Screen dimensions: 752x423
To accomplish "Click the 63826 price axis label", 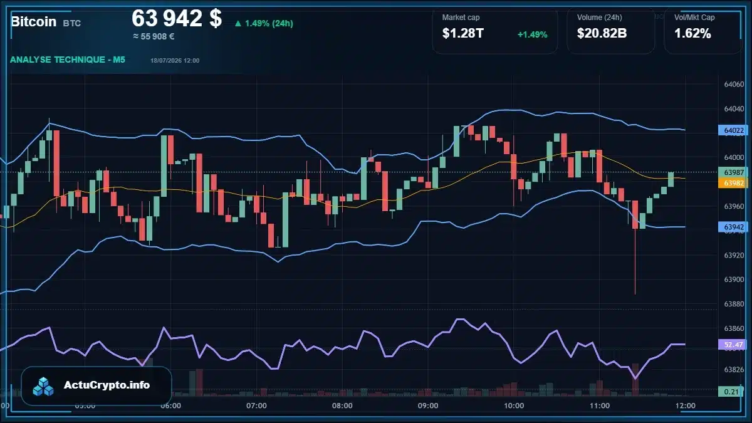I will [733, 370].
